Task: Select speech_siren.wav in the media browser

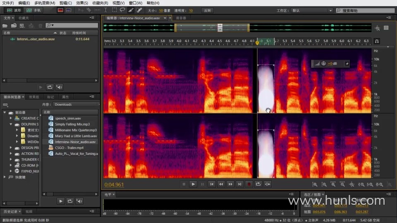Action: point(68,119)
